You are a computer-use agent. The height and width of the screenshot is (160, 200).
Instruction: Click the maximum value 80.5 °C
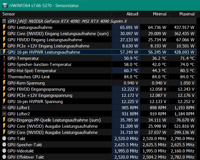pyautogui.click(x=187, y=71)
